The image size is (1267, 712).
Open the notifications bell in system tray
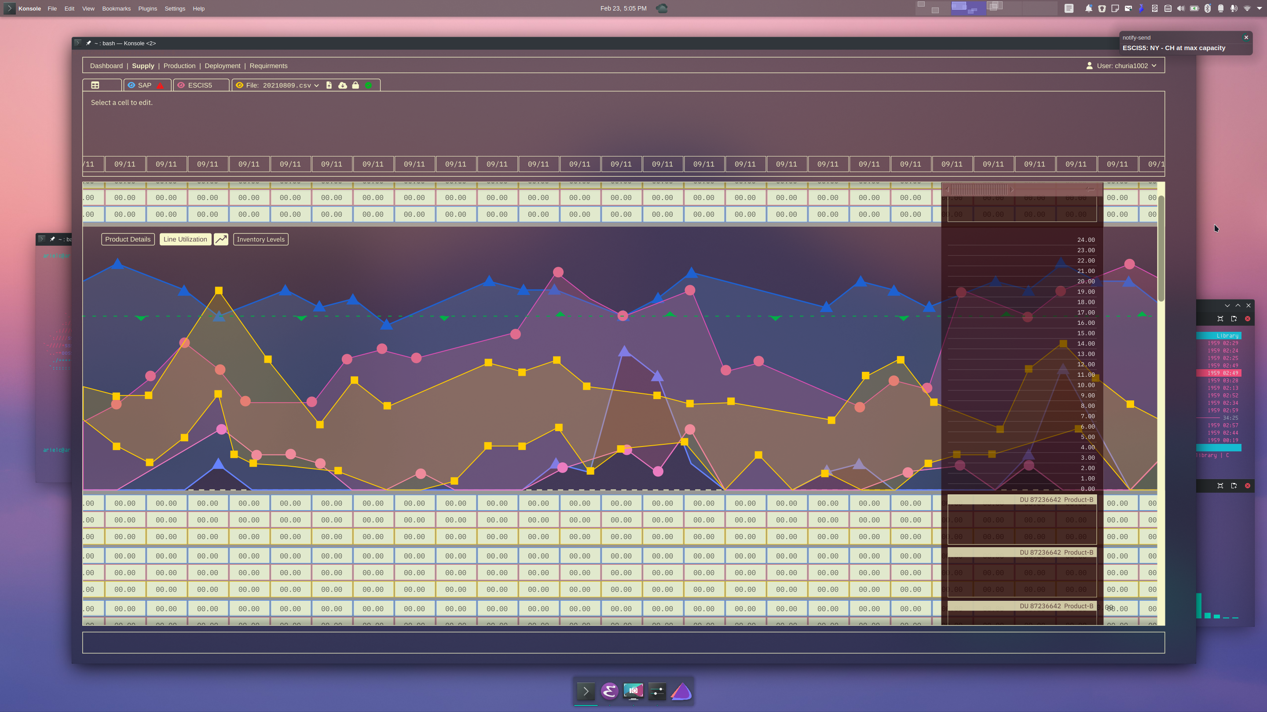[x=1088, y=8]
